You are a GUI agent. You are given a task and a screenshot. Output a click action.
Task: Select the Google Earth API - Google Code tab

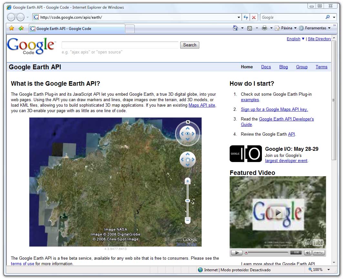click(77, 29)
